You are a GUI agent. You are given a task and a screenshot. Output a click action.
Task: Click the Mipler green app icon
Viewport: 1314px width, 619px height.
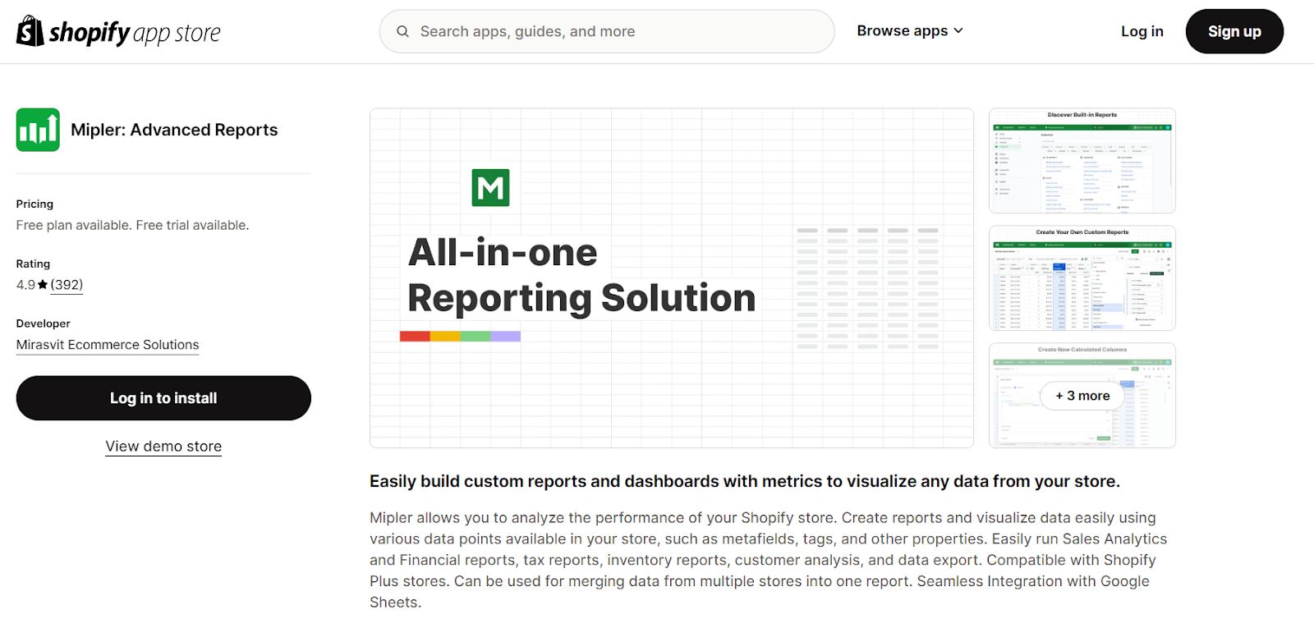38,130
